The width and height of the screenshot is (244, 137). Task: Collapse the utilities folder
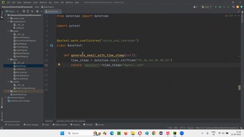(8, 81)
